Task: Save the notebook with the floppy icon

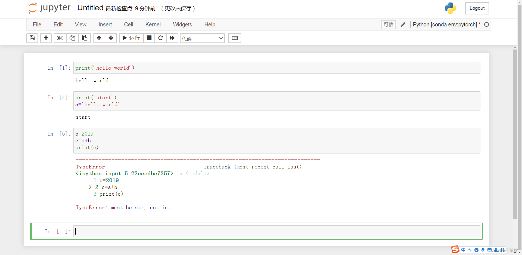Action: pos(32,38)
